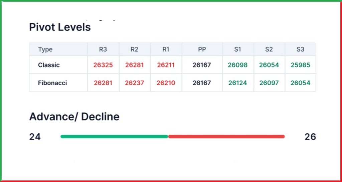Select Fibonacci S2 value 26097
The image size is (342, 182).
pos(269,83)
